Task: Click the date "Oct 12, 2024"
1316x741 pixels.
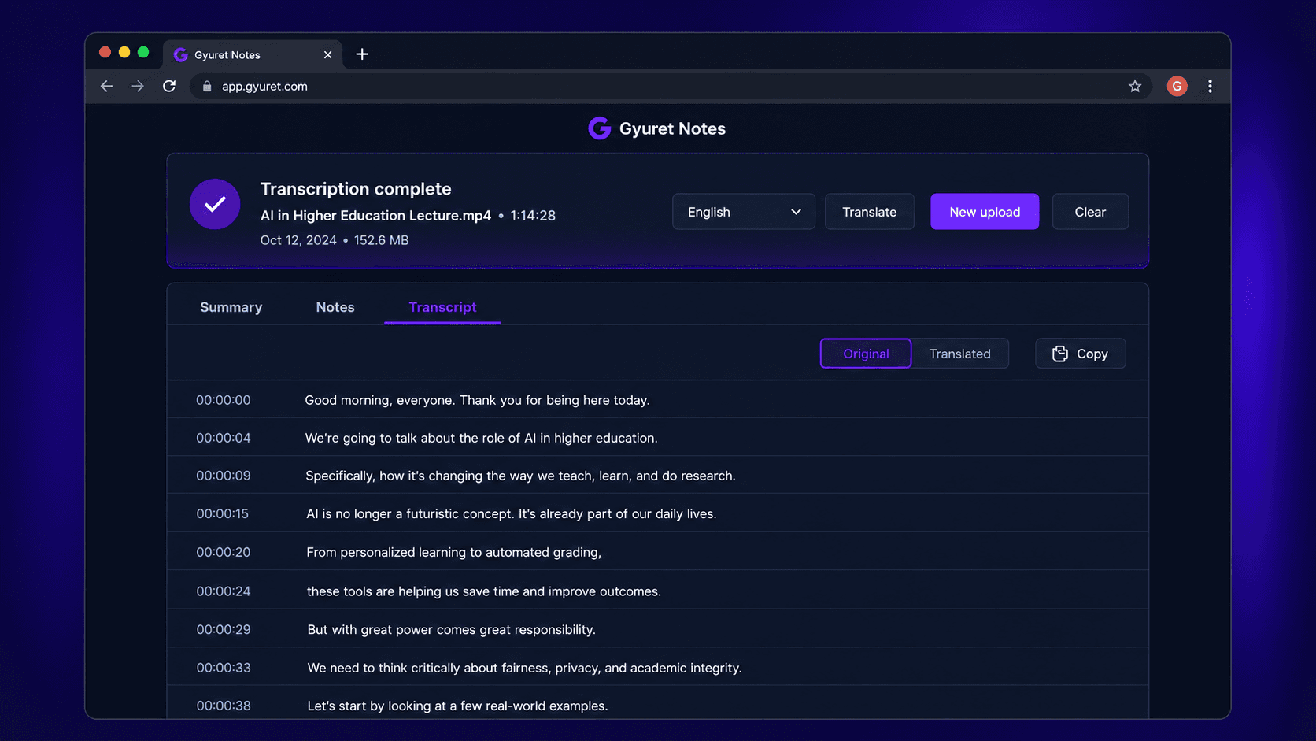Action: coord(298,240)
